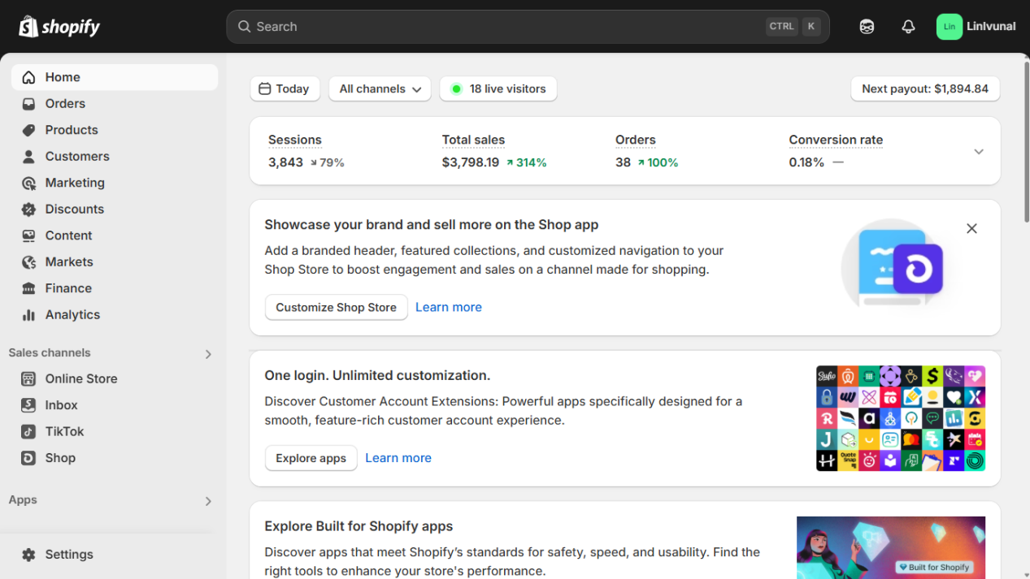Select Analytics in the navigation menu
Viewport: 1030px width, 579px height.
pyautogui.click(x=72, y=315)
